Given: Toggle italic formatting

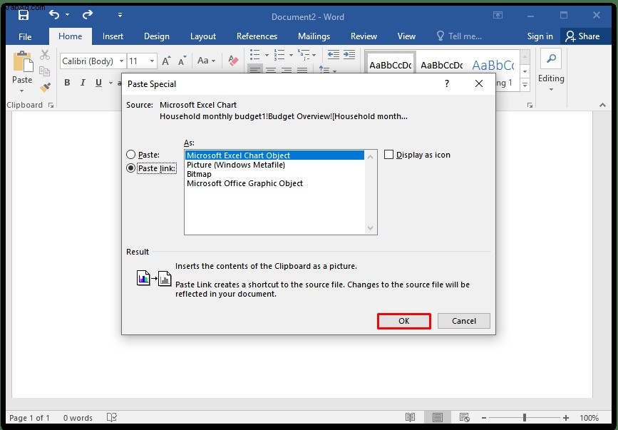Looking at the screenshot, I should 83,83.
